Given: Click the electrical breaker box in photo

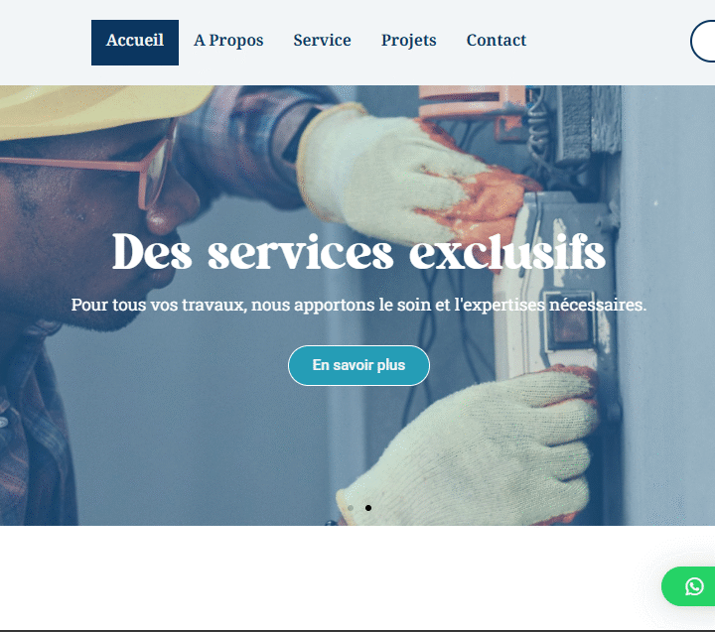Looking at the screenshot, I should click(x=556, y=283).
